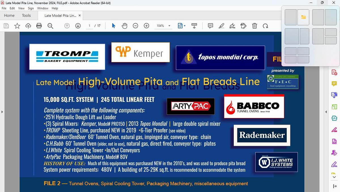Click the Delete trash icon in toolbar

[255, 26]
